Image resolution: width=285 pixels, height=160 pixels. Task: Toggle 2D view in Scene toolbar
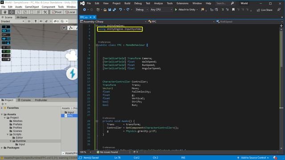pos(29,21)
